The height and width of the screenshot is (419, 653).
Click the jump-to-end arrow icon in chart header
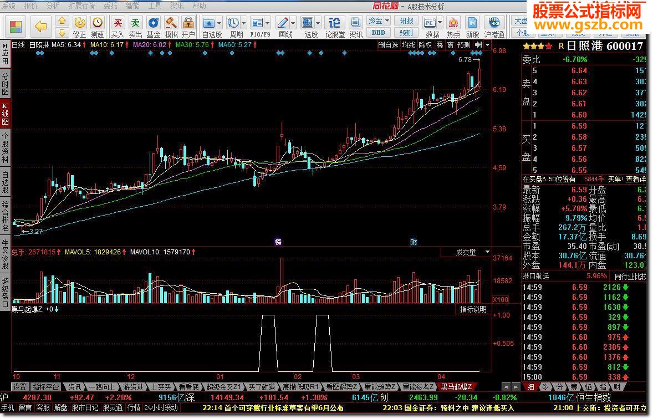478,45
